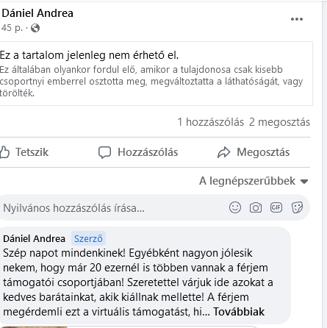The width and height of the screenshot is (327, 328).
Task: Click the 45 p. timestamp link
Action: 12,28
